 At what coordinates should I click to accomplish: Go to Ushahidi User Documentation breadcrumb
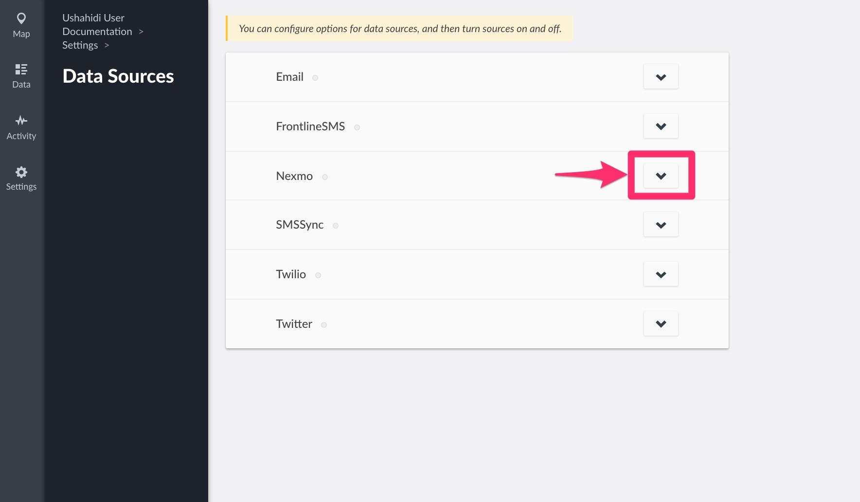pos(97,25)
